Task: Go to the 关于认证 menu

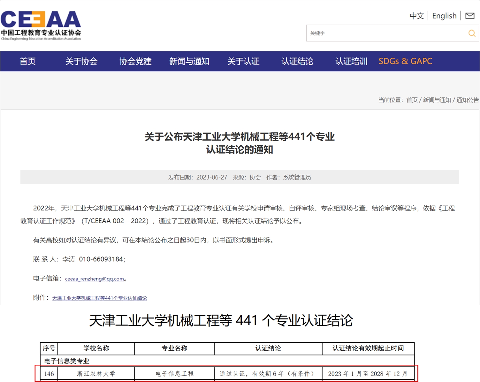Action: click(x=243, y=61)
